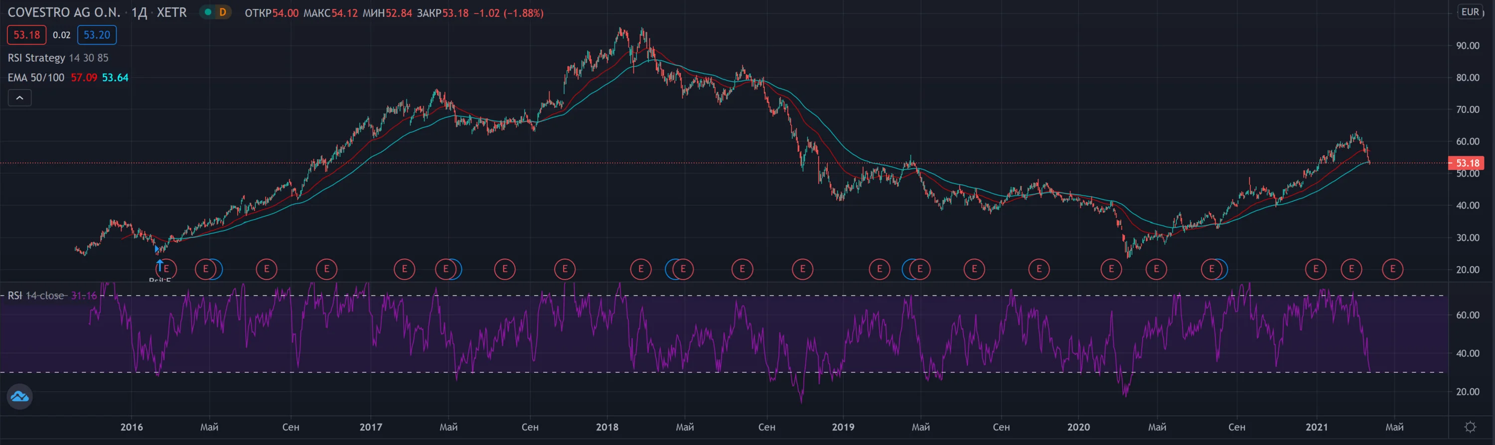Viewport: 1495px width, 445px height.
Task: Select the leftmost earnings E marker
Action: tap(166, 269)
